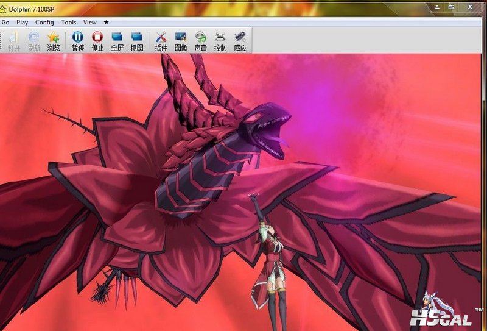Click the 打开 (Open) toolbar icon
487x331 pixels.
point(14,41)
